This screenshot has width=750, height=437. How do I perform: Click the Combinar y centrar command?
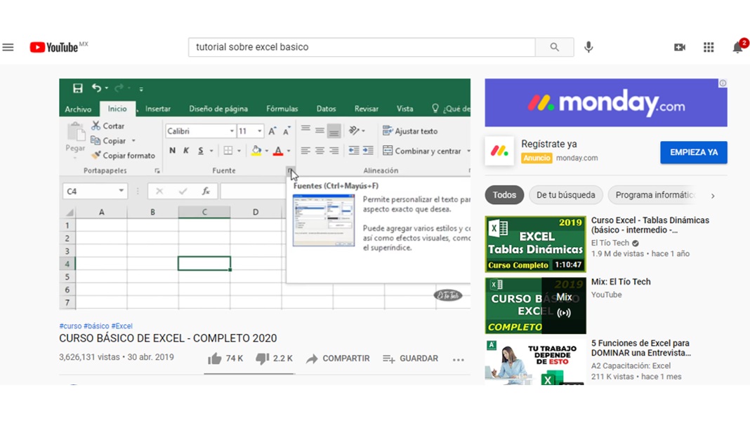(422, 150)
